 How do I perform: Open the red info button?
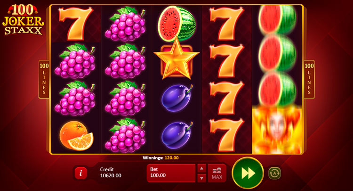tap(80, 173)
